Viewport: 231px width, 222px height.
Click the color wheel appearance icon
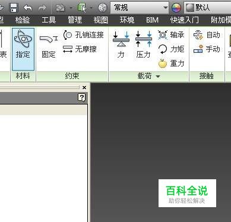point(176,8)
